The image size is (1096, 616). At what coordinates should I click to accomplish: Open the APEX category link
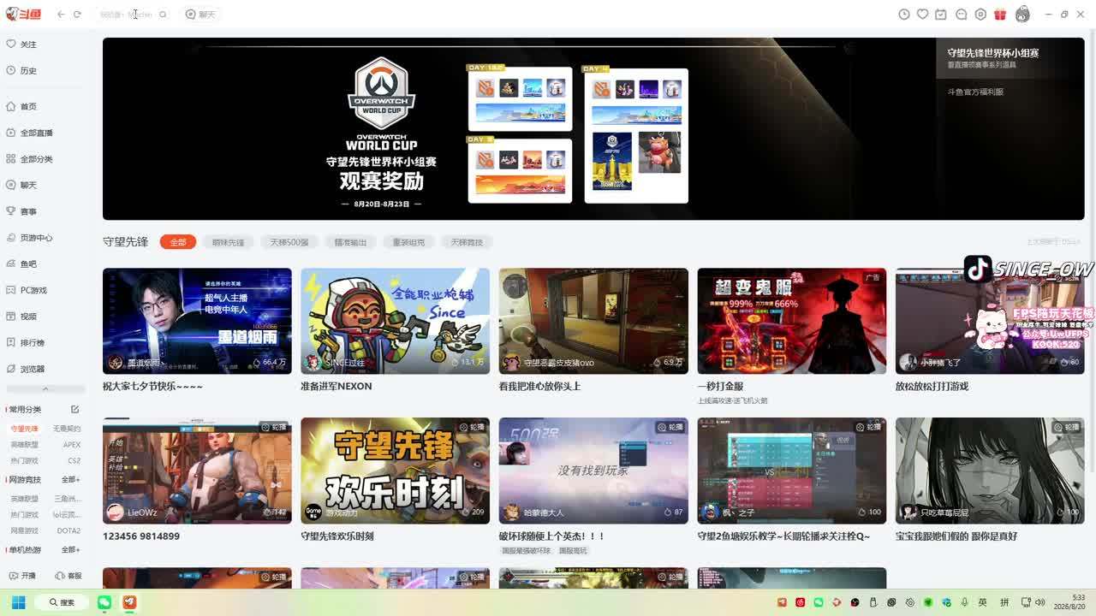pos(72,445)
